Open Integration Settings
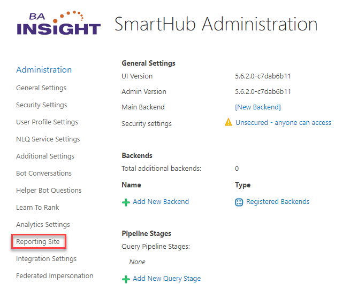 coord(46,259)
